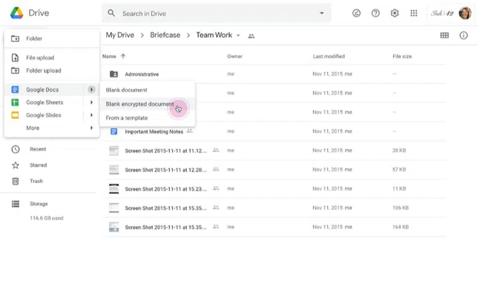Expand the Google Slides submenu arrow
478x305 pixels.
point(92,115)
